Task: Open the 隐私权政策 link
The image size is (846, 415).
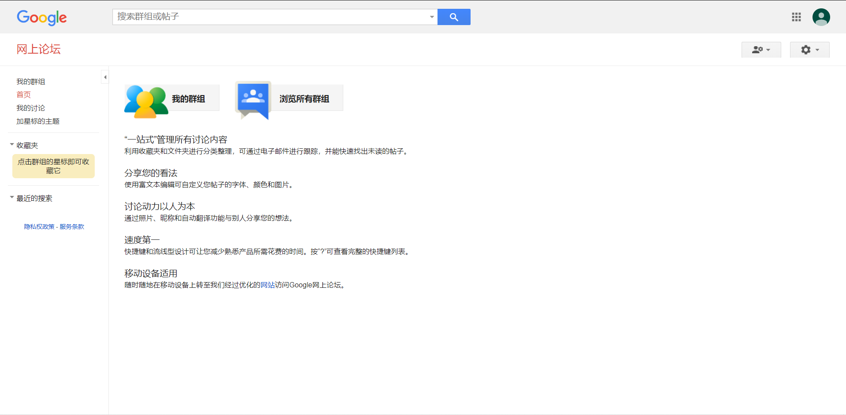Action: tap(39, 227)
